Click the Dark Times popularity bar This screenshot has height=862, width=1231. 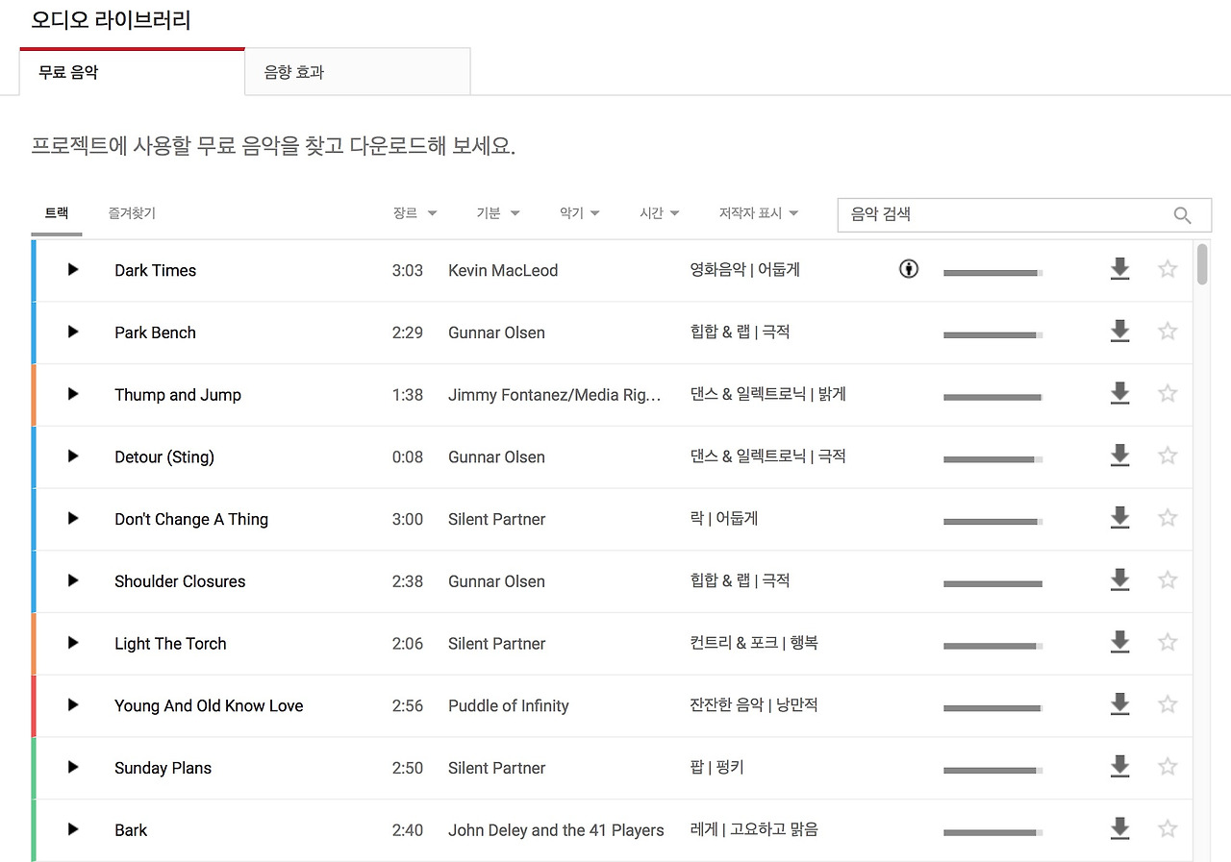(992, 273)
